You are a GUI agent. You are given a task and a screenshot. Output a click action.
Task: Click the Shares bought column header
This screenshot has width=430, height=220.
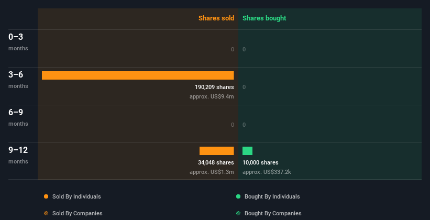[264, 18]
